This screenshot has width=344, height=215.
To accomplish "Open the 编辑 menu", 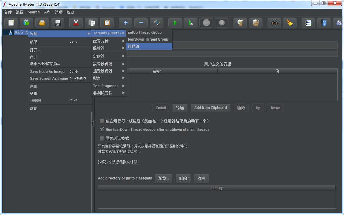I will pos(19,12).
